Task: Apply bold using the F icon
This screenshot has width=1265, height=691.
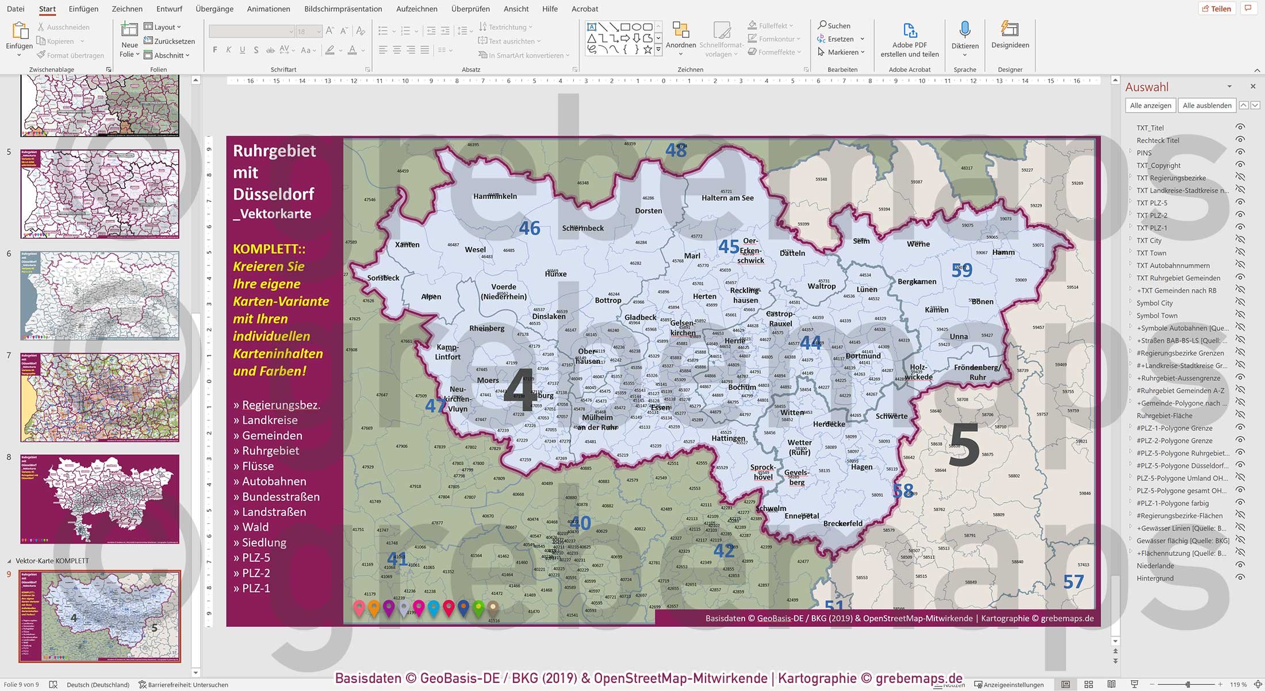Action: 214,50
